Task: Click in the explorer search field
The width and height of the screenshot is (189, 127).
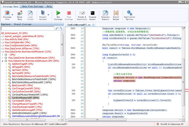Action: click(28, 28)
